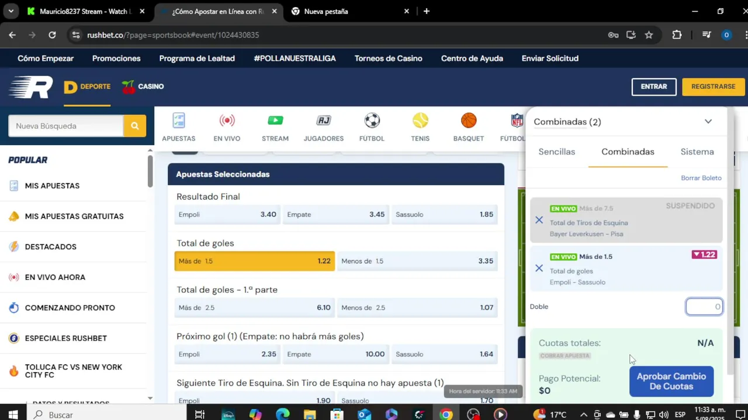Open MIS APUESTAS in sidebar
Screen dimensions: 748x420
(52, 185)
